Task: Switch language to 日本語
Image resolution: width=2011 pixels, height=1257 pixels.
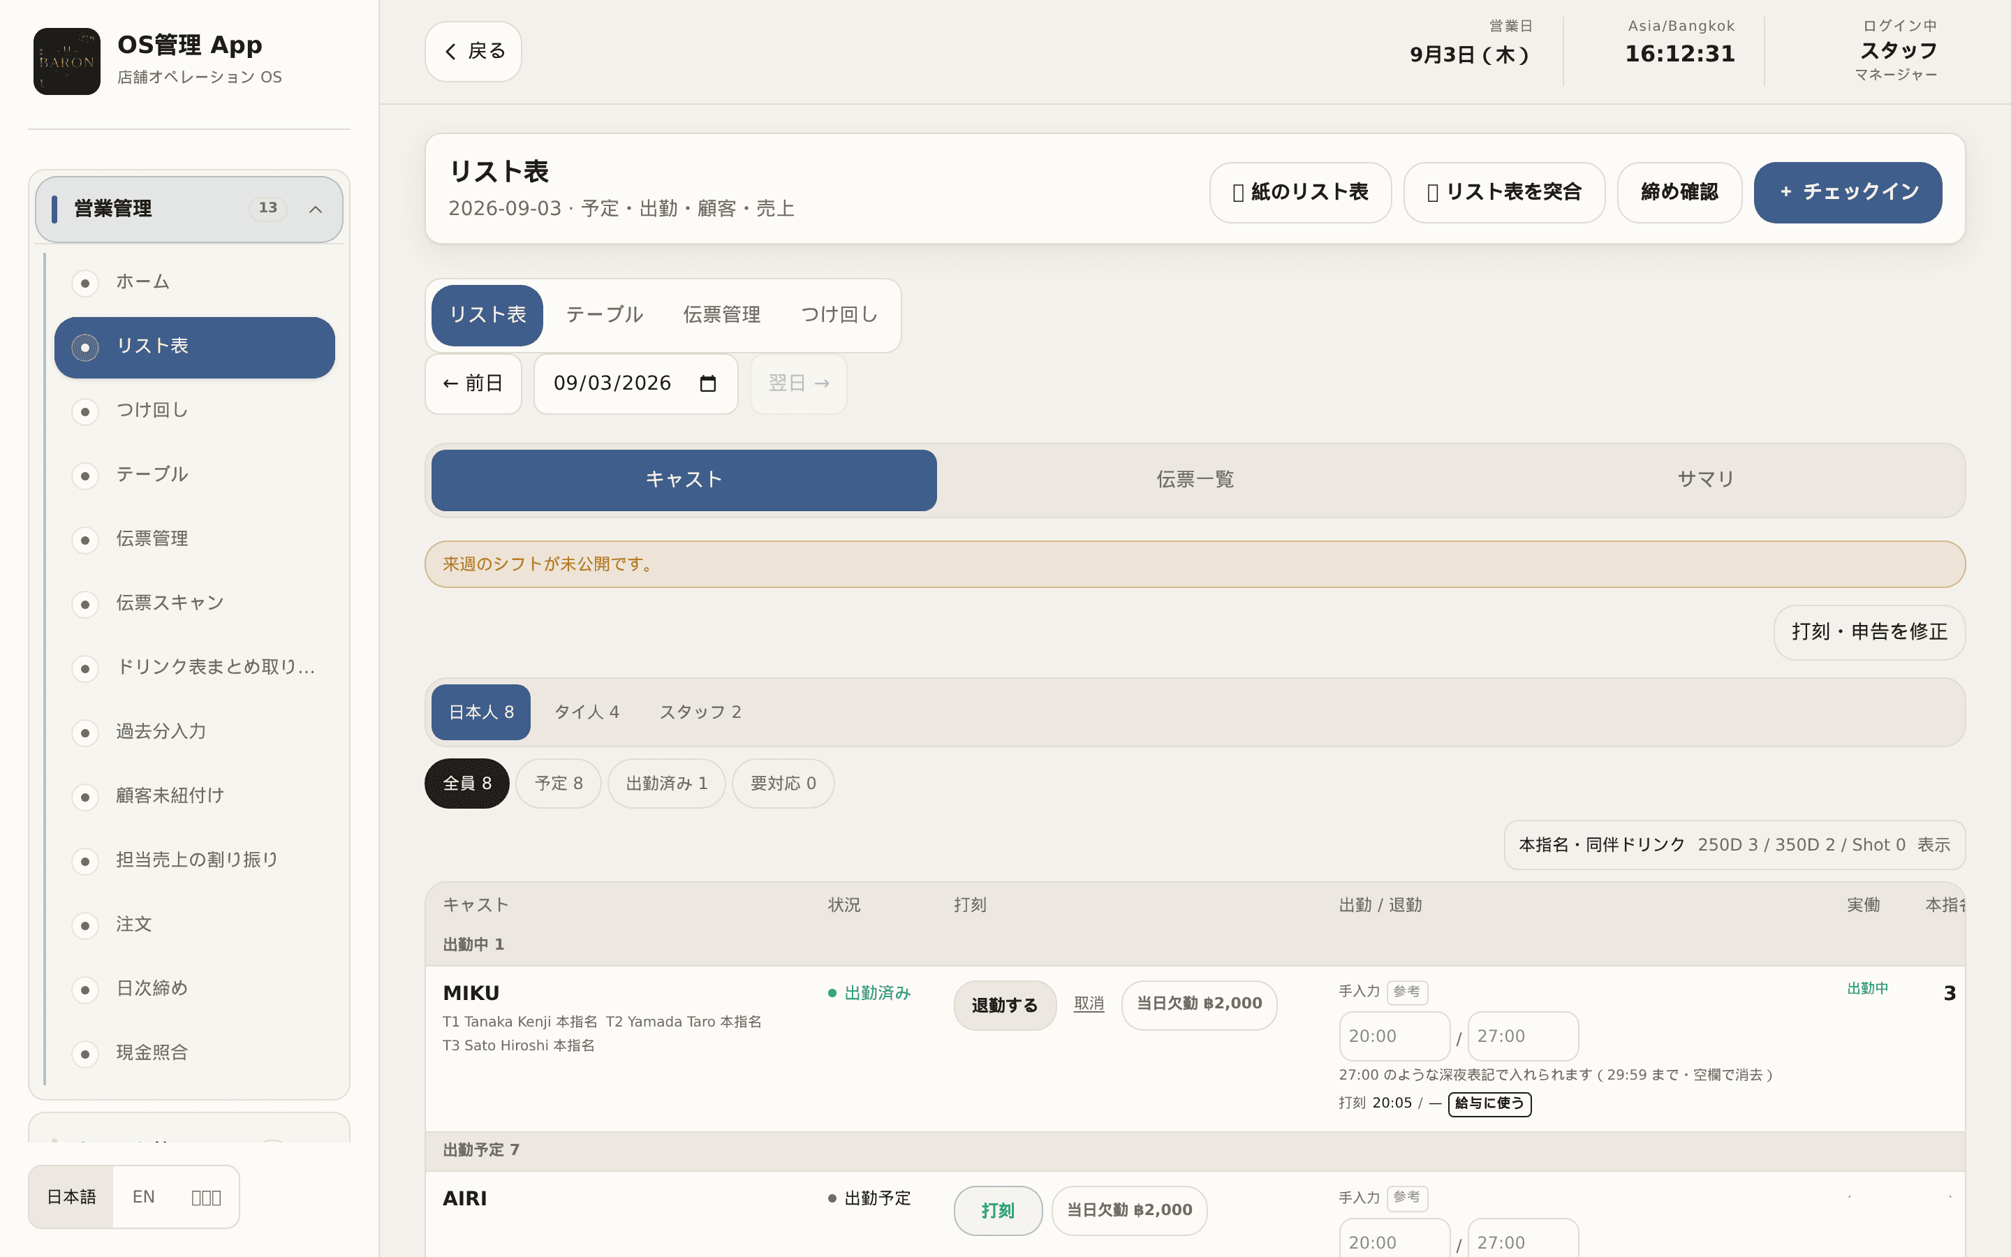Action: point(71,1197)
